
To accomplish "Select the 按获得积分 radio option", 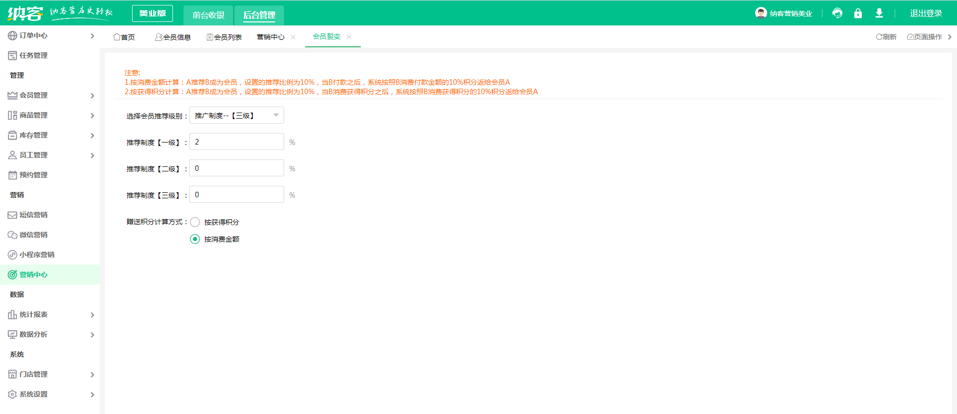I will pos(195,222).
